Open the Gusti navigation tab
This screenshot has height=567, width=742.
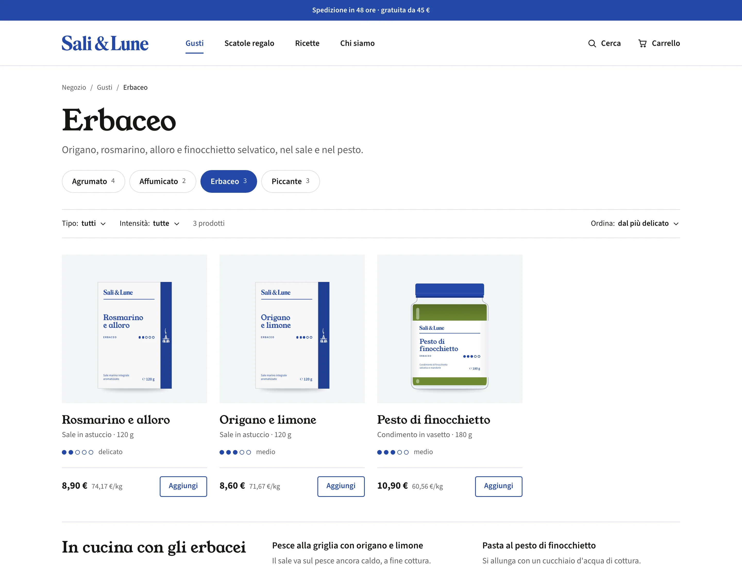194,43
